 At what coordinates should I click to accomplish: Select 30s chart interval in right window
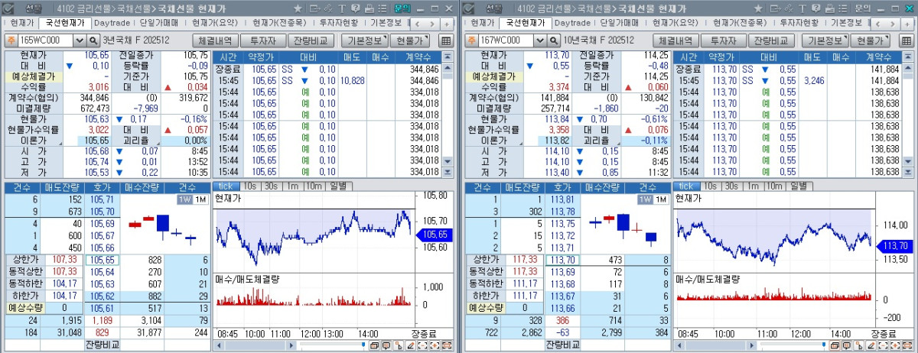pyautogui.click(x=731, y=186)
